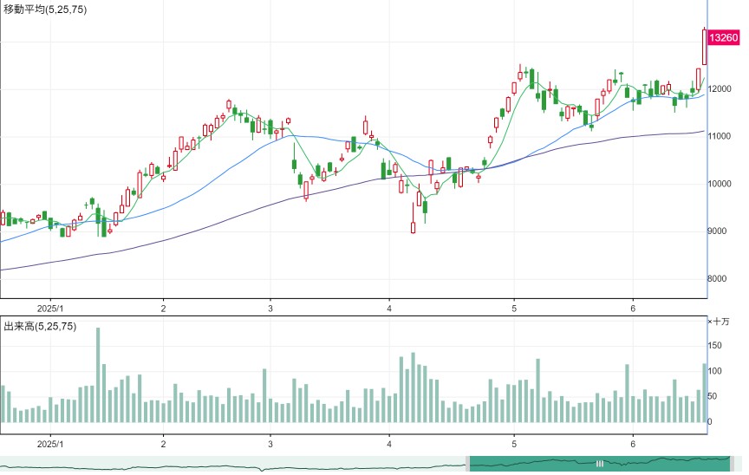Click the 100 volume axis label

pos(715,371)
